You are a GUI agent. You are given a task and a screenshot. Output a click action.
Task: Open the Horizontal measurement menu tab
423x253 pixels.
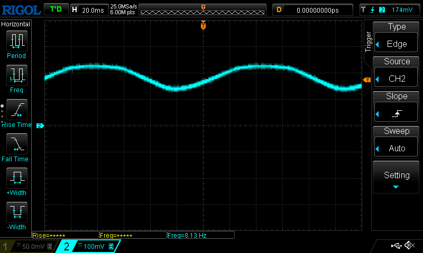pyautogui.click(x=16, y=24)
